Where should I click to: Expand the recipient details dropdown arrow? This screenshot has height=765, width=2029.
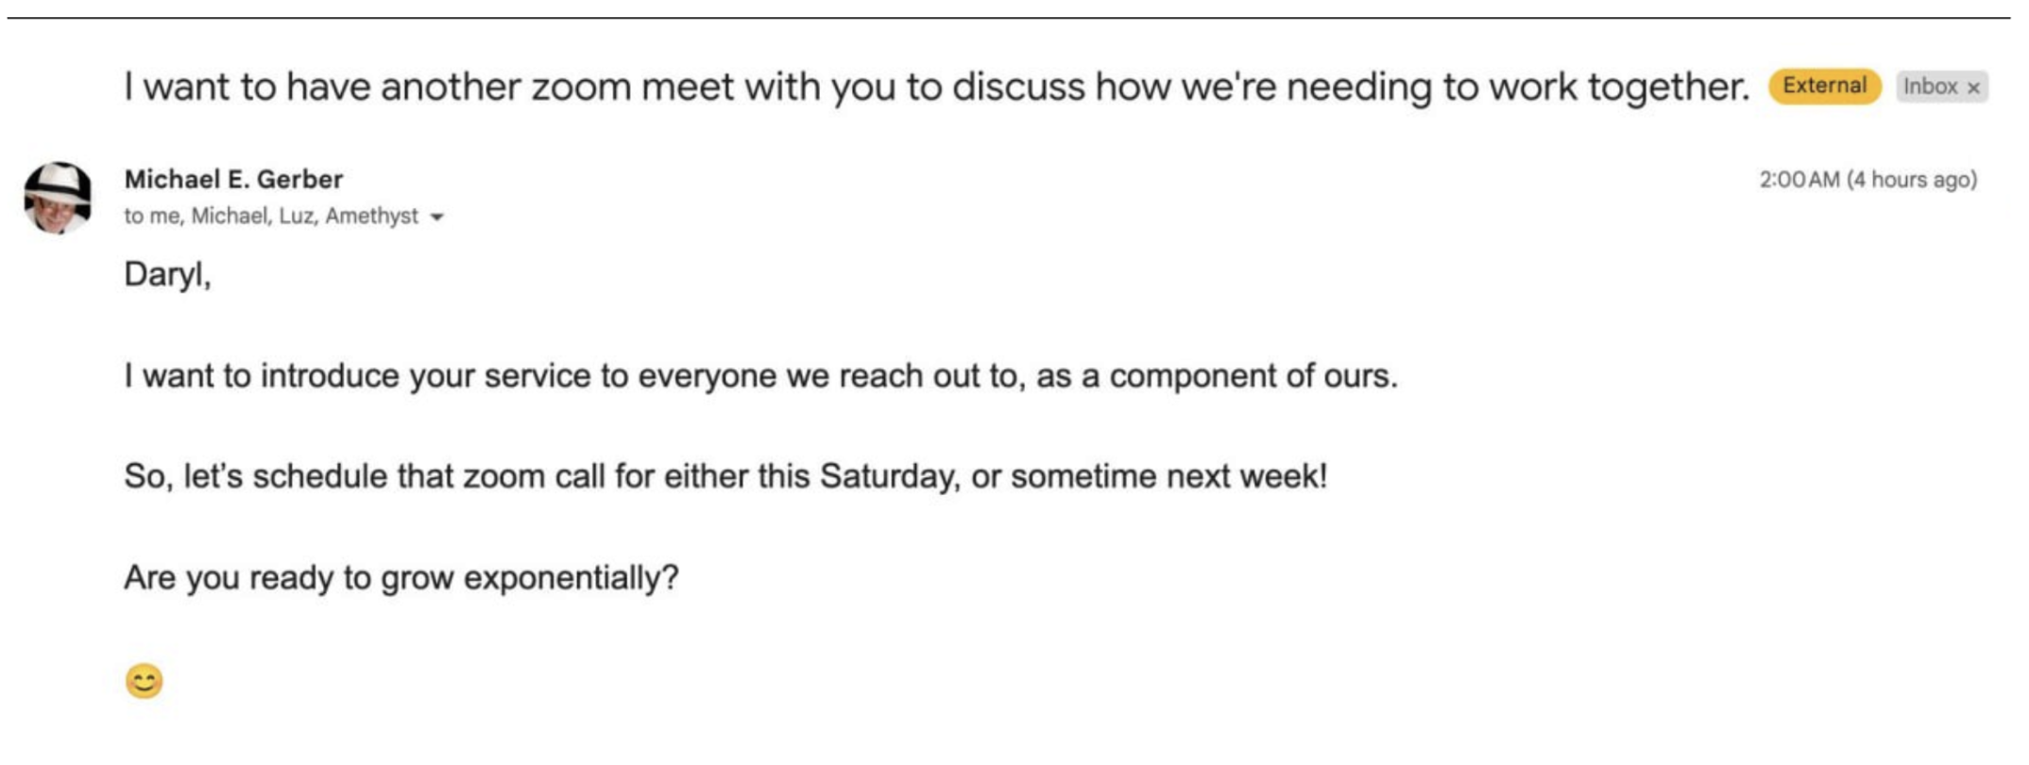point(436,217)
